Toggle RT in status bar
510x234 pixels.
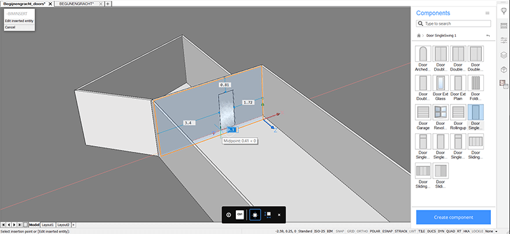(x=459, y=231)
